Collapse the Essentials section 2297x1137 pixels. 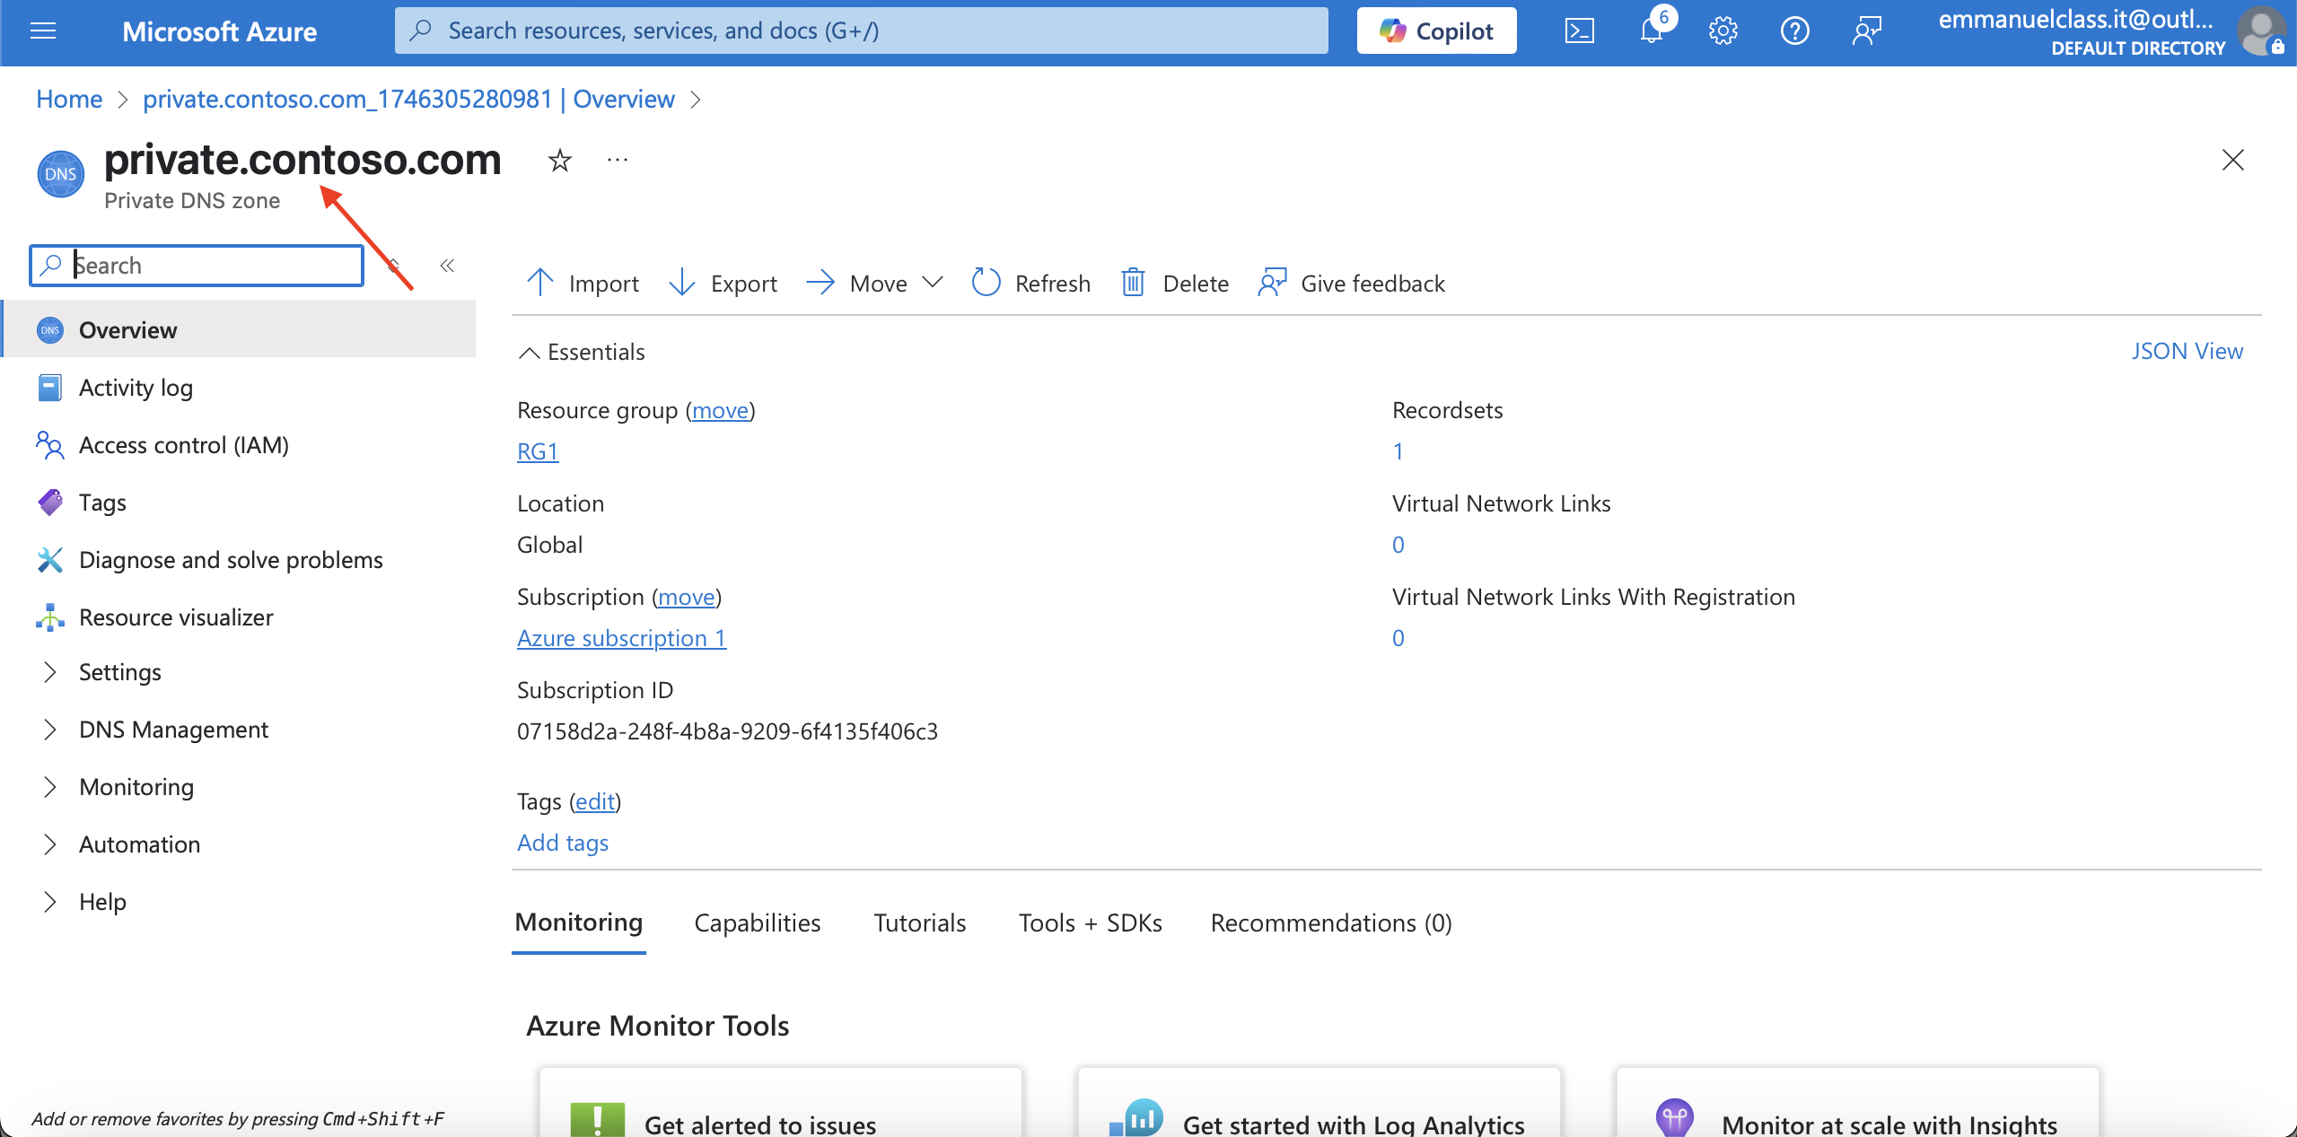pos(582,352)
